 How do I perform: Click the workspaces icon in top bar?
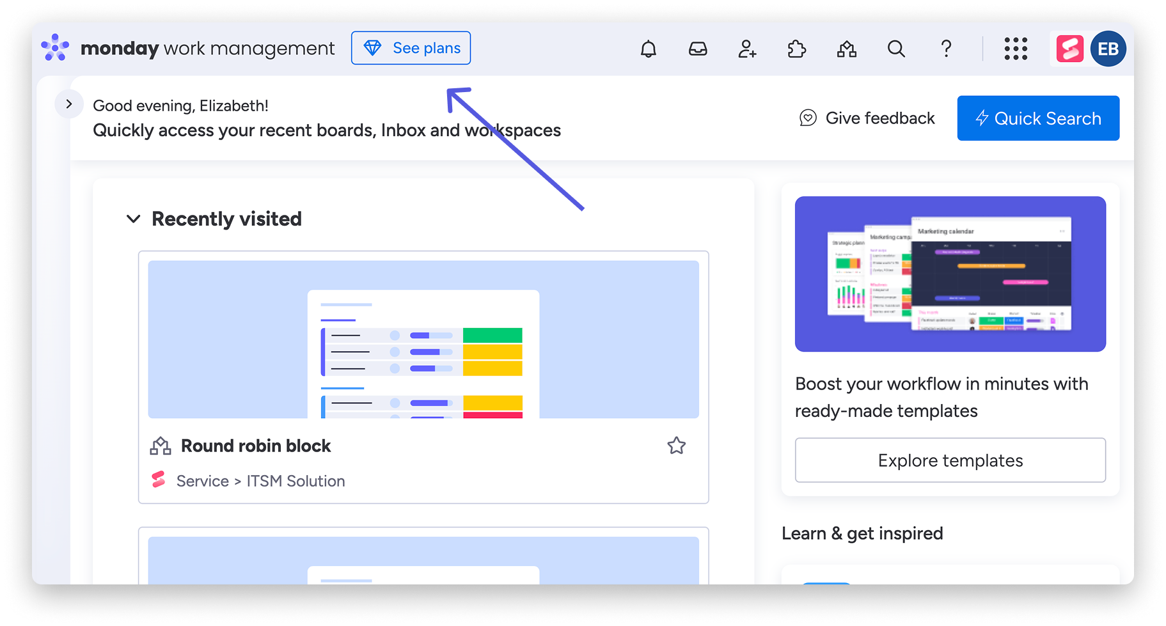point(846,49)
